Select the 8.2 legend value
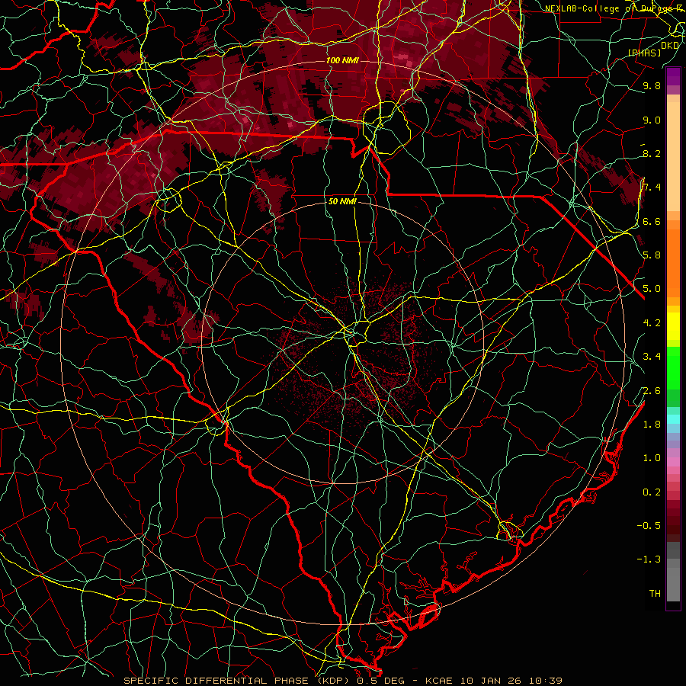686x686 pixels. 652,153
